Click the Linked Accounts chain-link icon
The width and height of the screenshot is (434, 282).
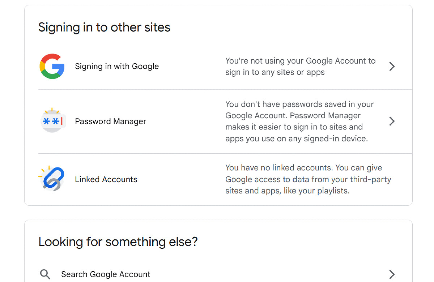click(53, 179)
